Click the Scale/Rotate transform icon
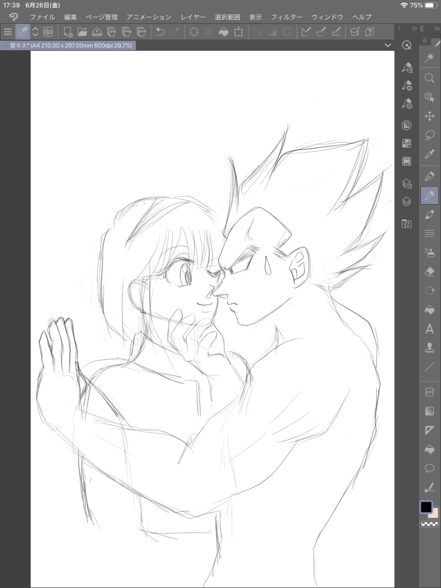The width and height of the screenshot is (441, 588). point(238,32)
